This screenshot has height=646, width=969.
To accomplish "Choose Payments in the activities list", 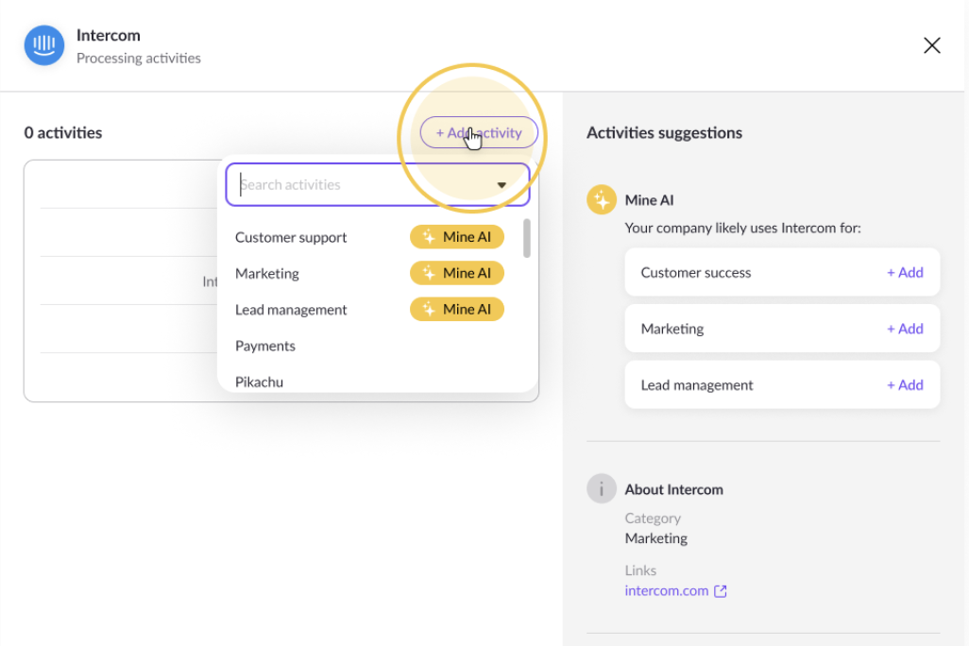I will [265, 346].
